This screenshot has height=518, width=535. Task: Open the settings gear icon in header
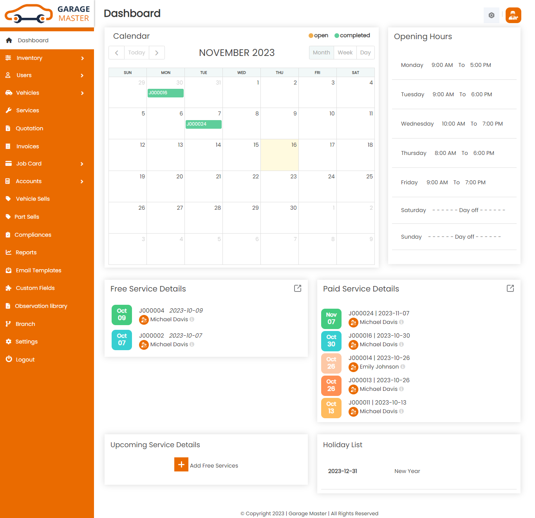click(x=491, y=15)
